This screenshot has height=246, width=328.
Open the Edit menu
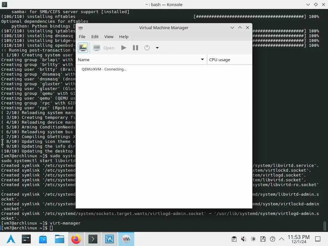95,37
